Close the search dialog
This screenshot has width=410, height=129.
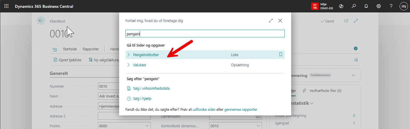pos(280,21)
